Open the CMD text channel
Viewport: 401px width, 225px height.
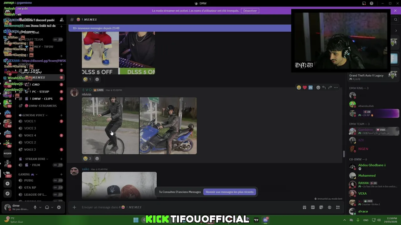tap(41, 84)
